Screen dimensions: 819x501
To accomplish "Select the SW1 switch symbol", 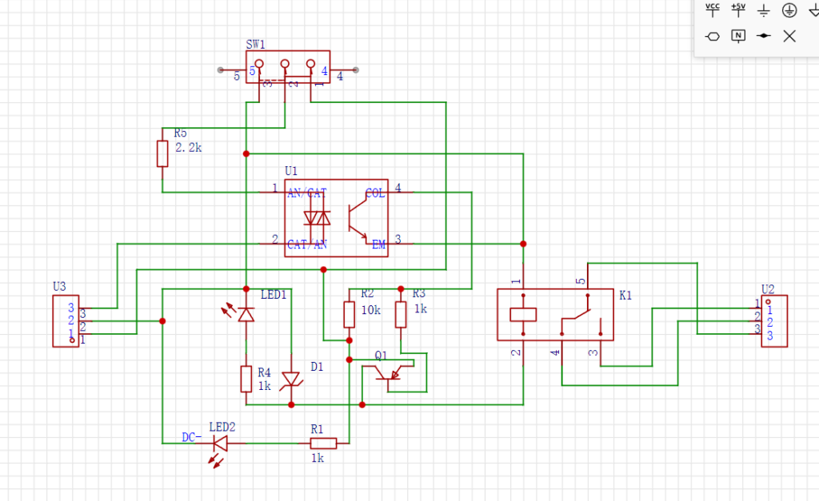I will (288, 67).
